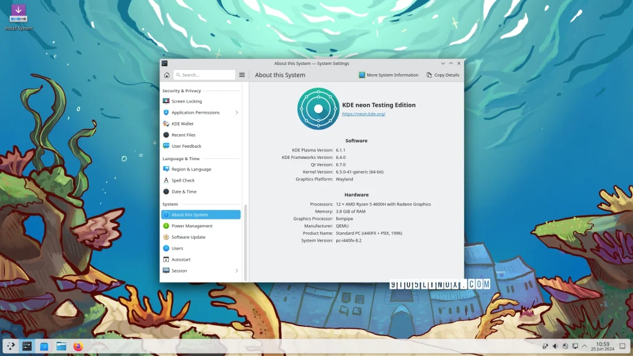Open the Recent Files settings page
Screen dimensions: 633x356
coord(183,135)
